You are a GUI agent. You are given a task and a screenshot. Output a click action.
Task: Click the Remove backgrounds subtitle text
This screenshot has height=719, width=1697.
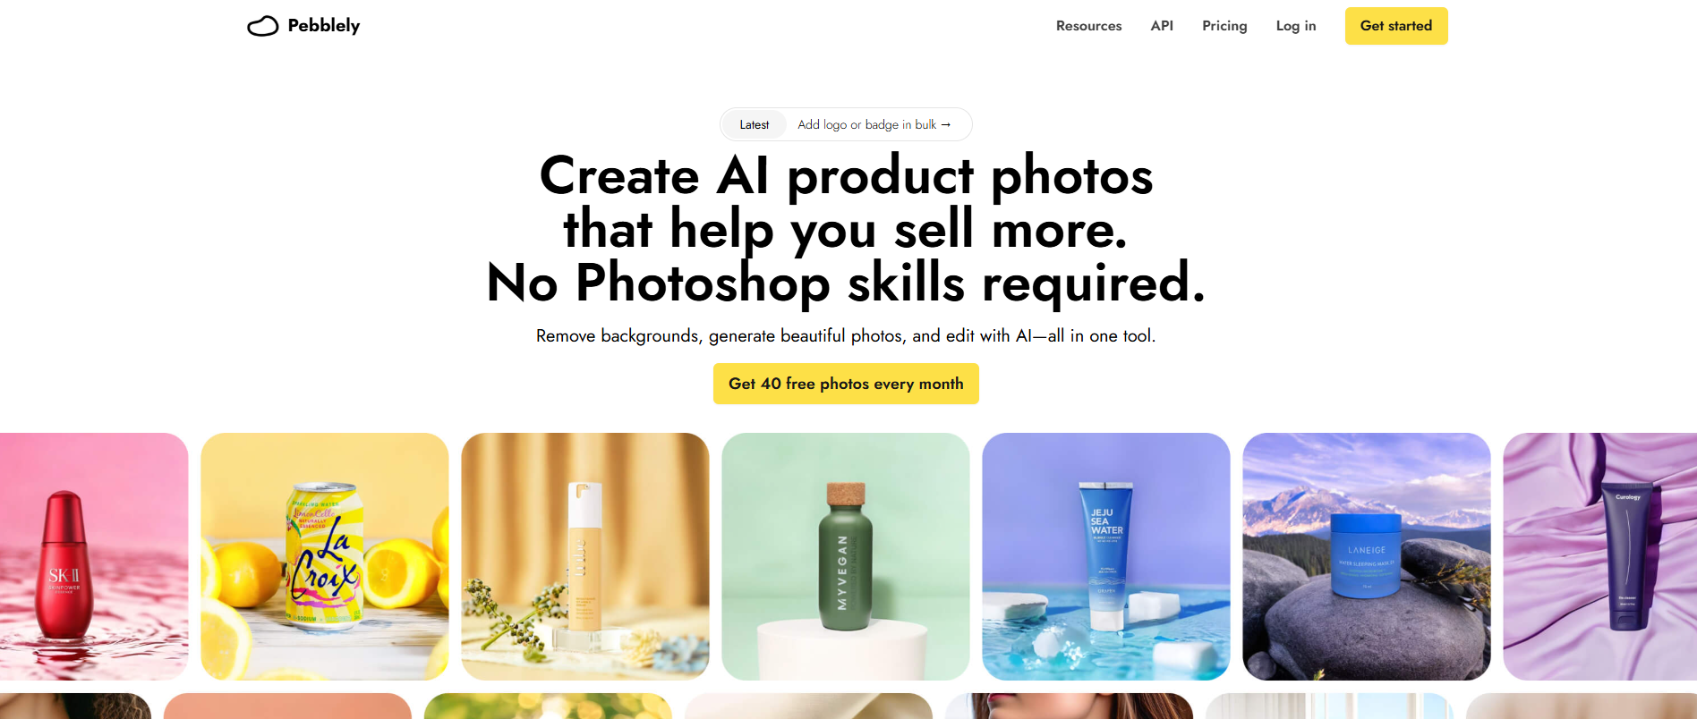click(846, 336)
